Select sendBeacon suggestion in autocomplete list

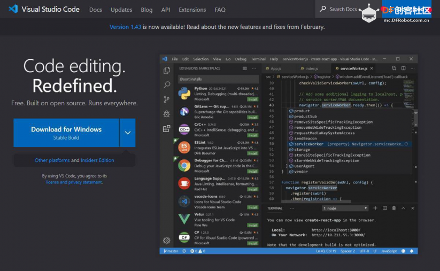350,138
